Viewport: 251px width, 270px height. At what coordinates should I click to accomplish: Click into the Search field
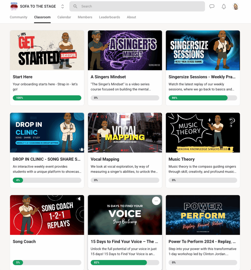(x=137, y=6)
